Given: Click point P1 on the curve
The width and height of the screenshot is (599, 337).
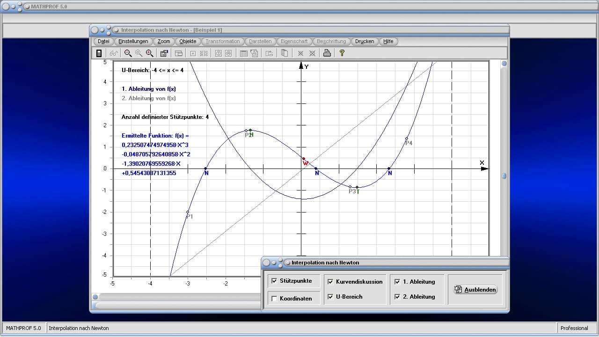Looking at the screenshot, I should [x=188, y=212].
